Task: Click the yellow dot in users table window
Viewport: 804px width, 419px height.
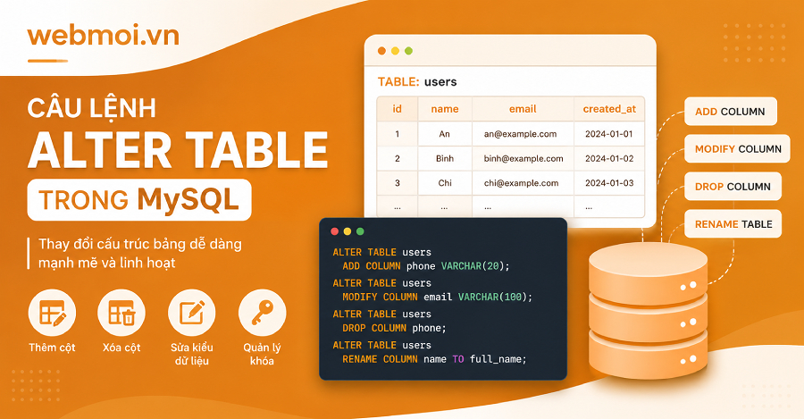Action: coord(395,51)
